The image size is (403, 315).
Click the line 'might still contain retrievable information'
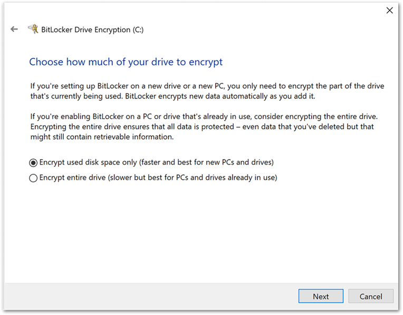[x=102, y=137]
